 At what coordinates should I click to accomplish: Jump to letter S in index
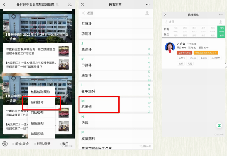(149, 94)
